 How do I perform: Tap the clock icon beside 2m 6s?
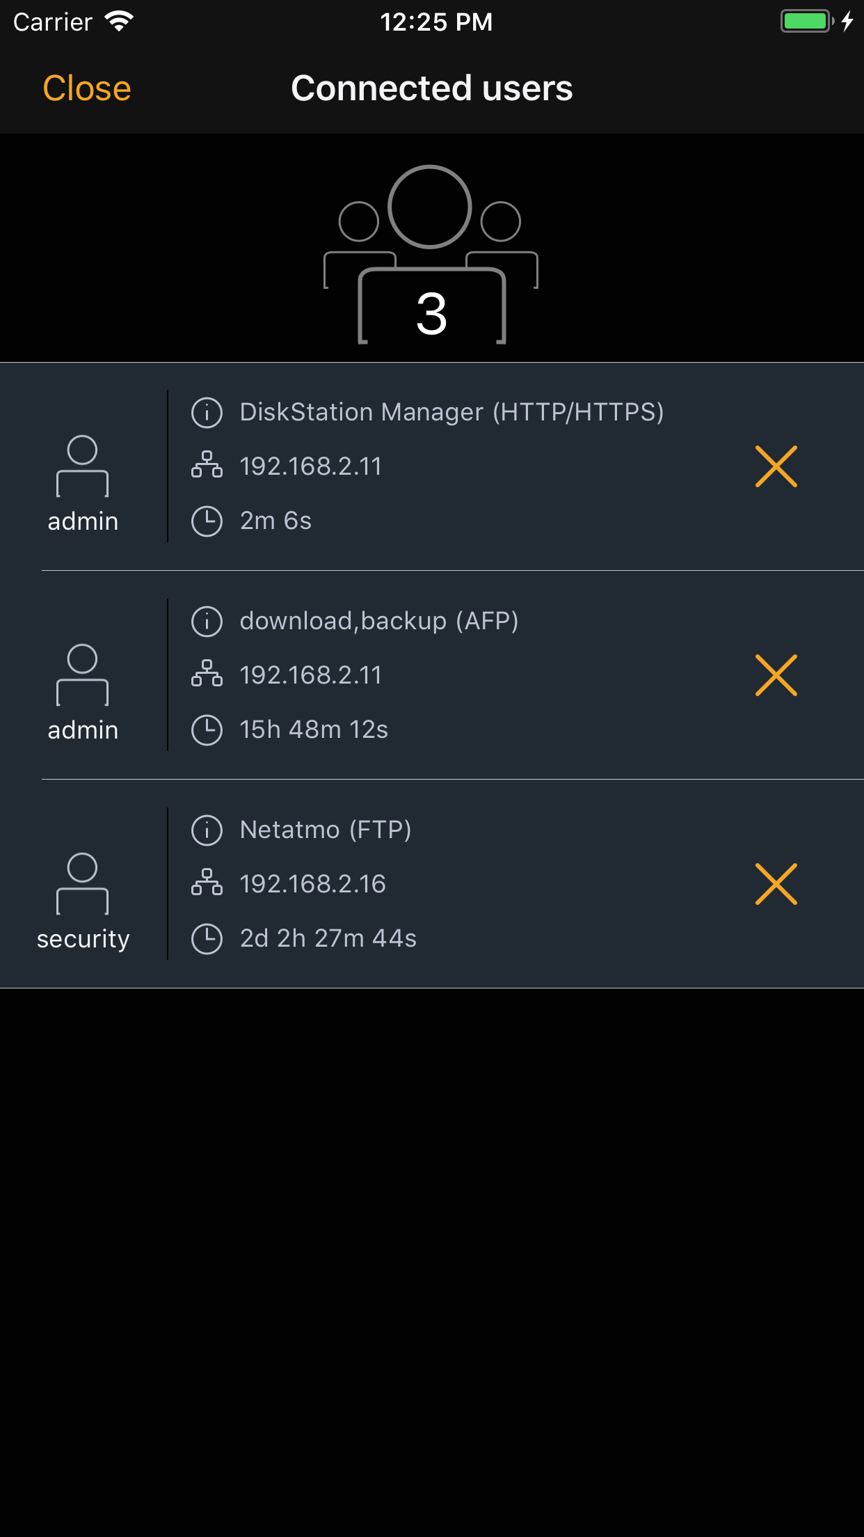pyautogui.click(x=207, y=521)
